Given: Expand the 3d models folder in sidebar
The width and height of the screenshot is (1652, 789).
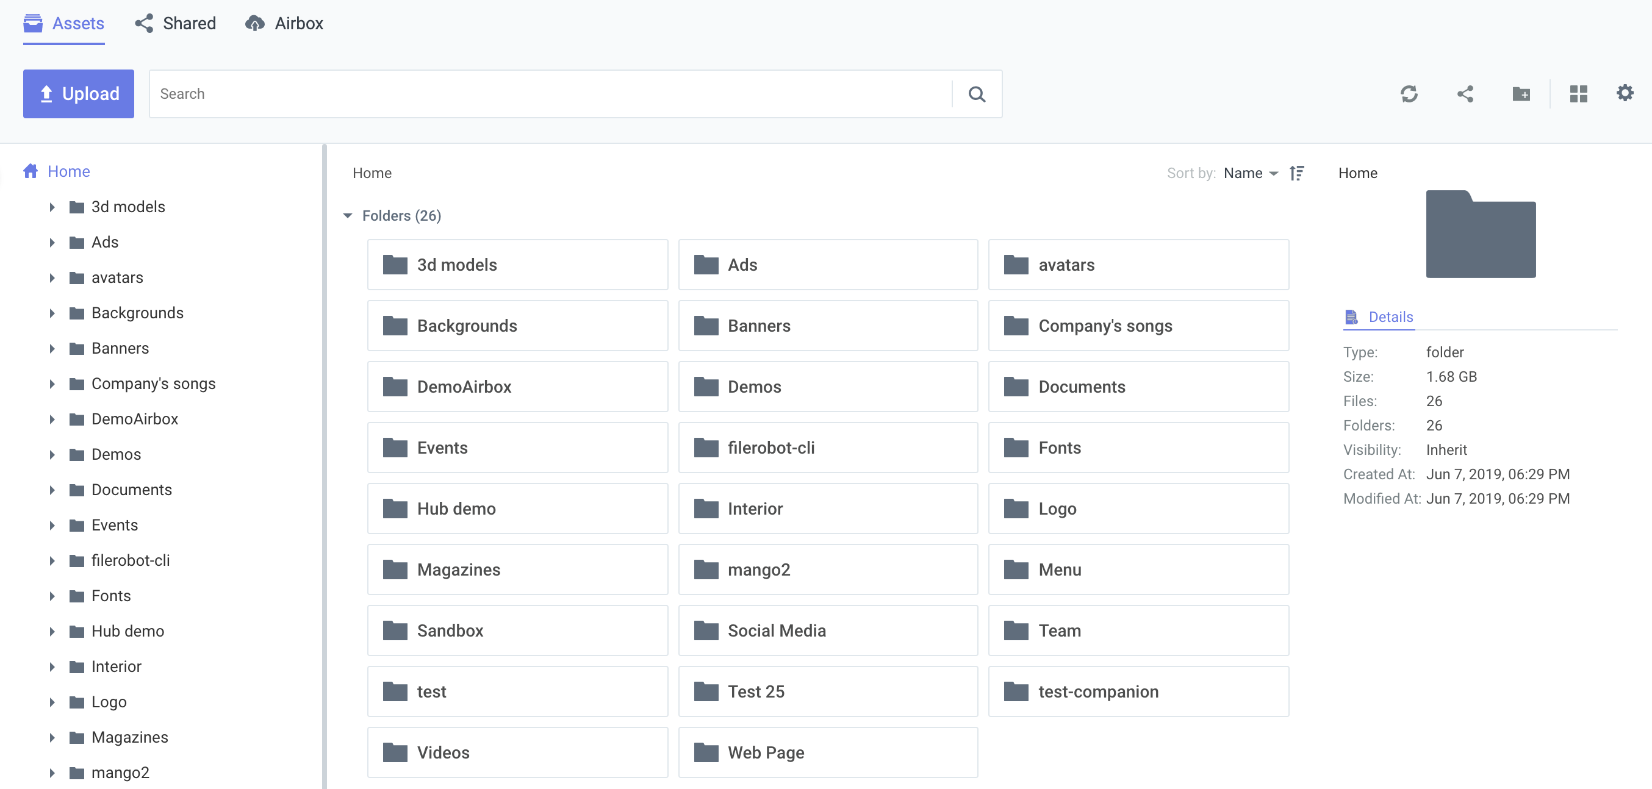Looking at the screenshot, I should [52, 205].
